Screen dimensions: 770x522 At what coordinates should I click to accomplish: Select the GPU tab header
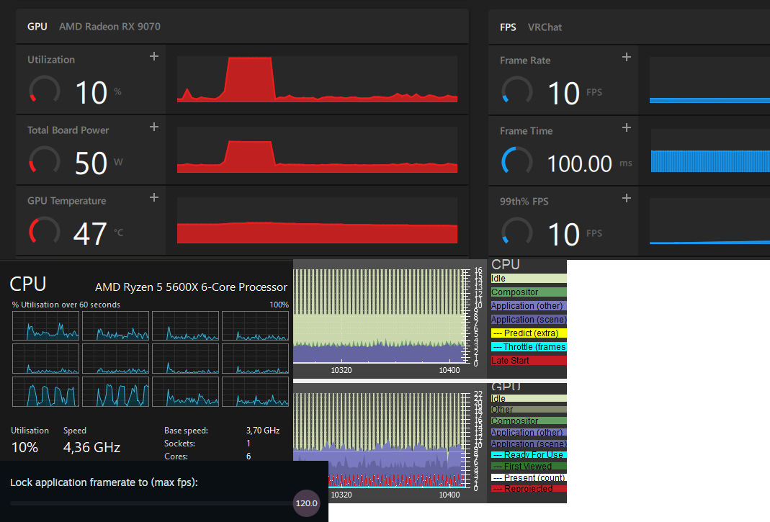pos(37,27)
